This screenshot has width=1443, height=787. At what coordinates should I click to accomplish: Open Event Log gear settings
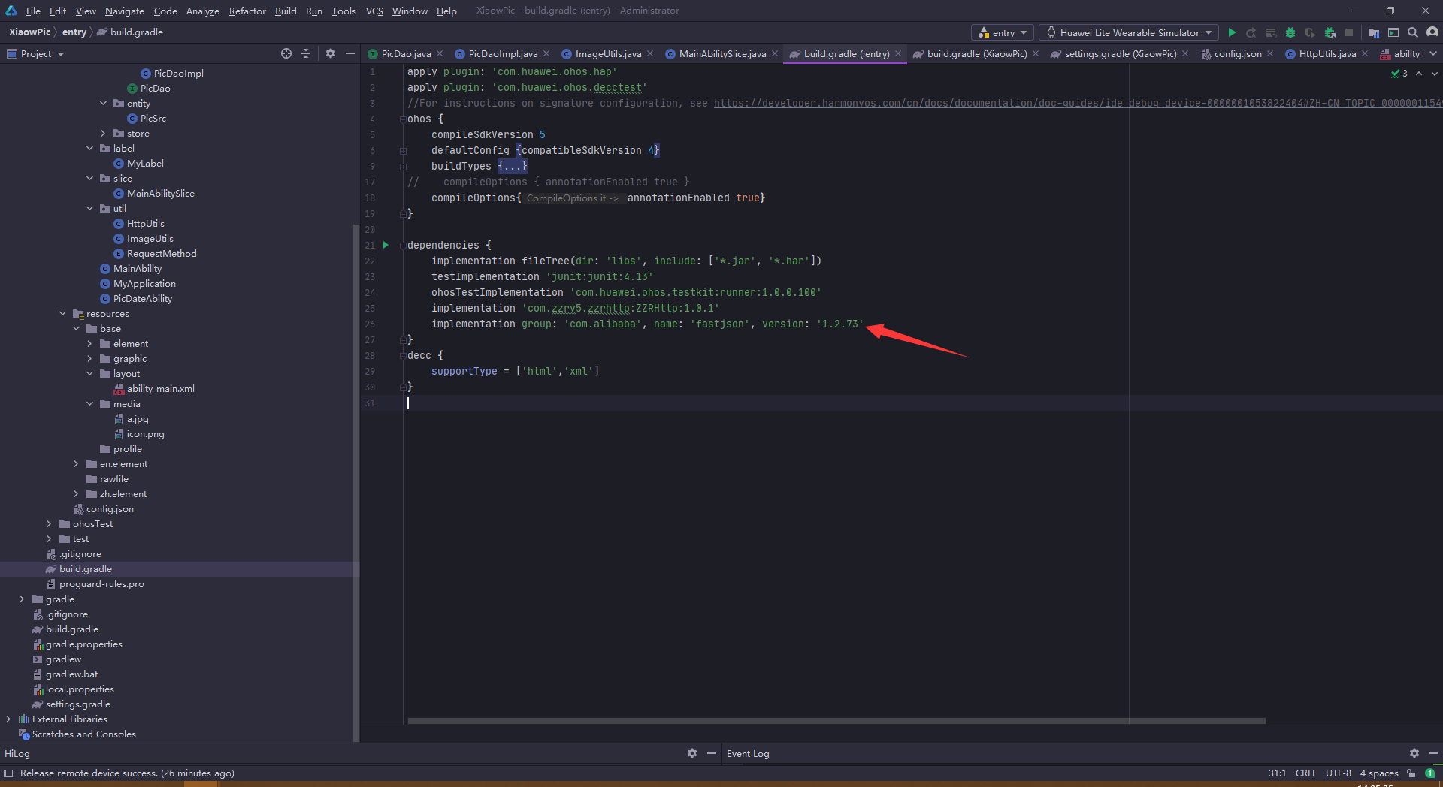point(1414,753)
